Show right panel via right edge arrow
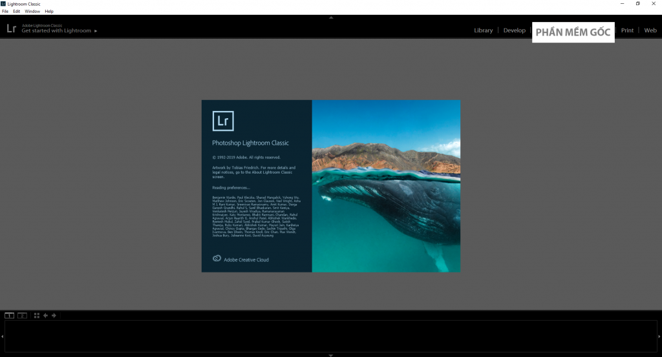The height and width of the screenshot is (357, 662). [x=659, y=336]
